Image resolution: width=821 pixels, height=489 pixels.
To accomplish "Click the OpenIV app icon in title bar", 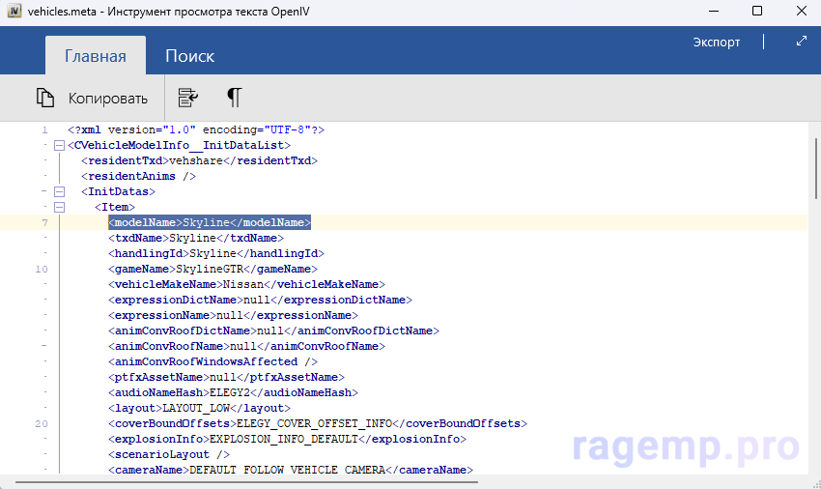I will pyautogui.click(x=14, y=11).
